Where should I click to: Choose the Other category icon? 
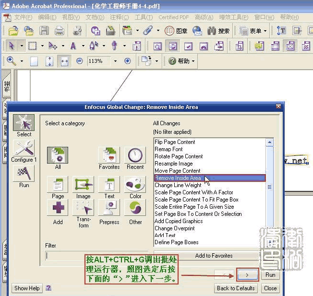tap(135, 208)
